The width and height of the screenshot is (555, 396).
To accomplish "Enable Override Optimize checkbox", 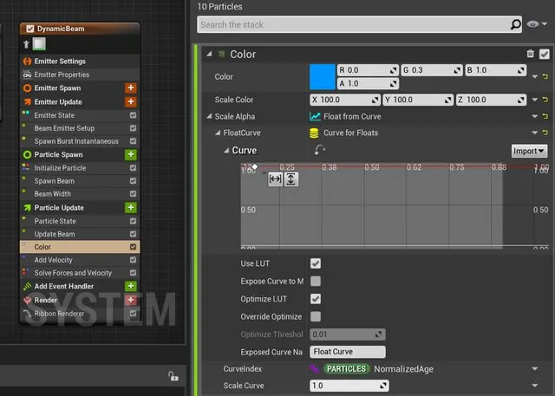I will pos(316,316).
